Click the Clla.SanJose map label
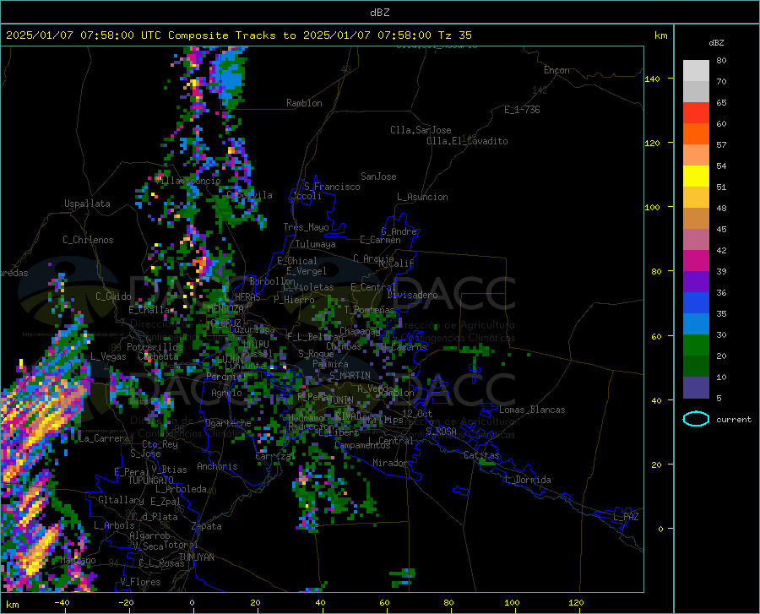 [x=421, y=130]
